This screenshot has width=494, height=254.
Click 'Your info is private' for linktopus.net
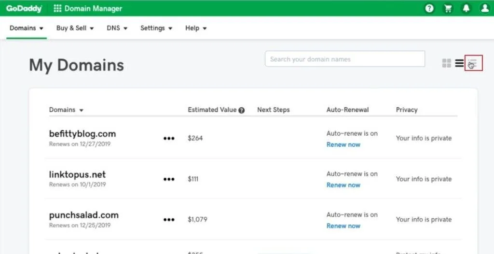point(424,179)
